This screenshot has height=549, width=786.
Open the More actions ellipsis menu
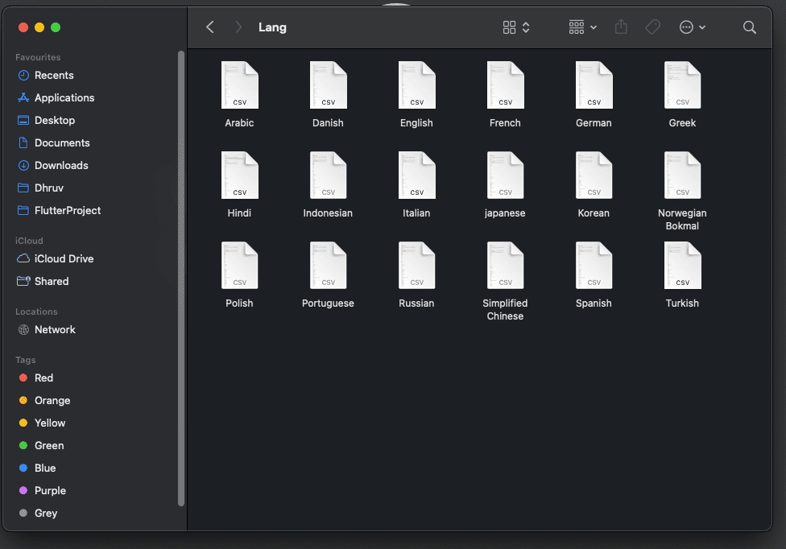692,27
